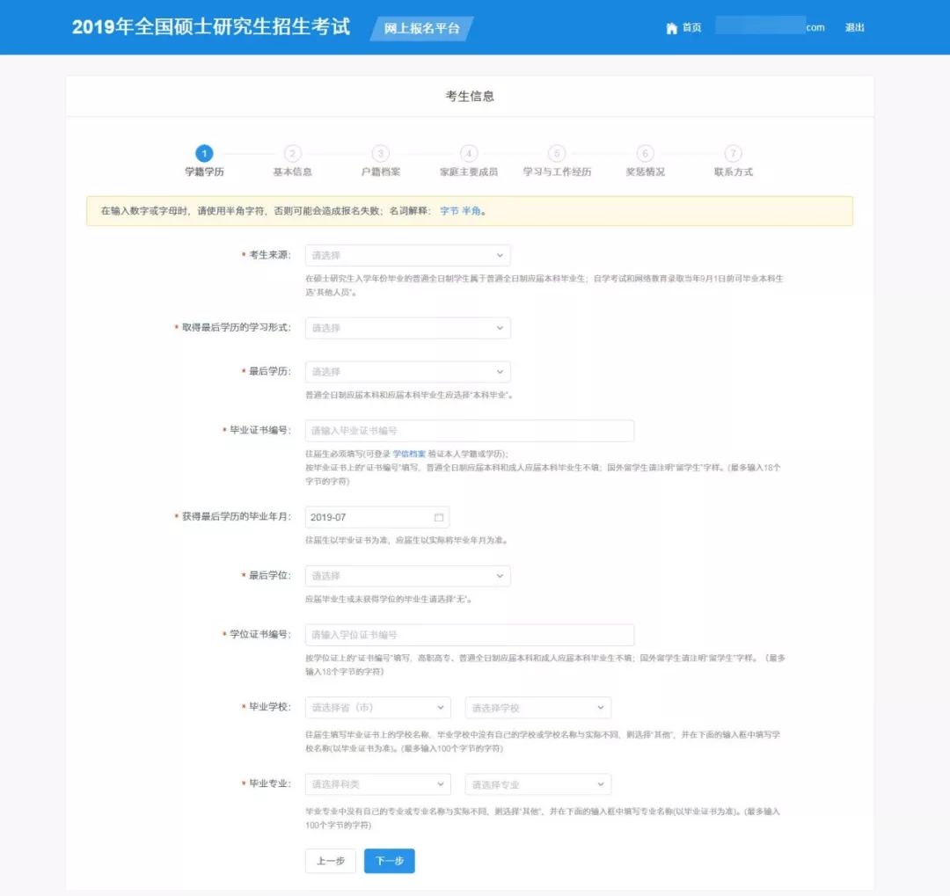Click the 下一步 button
The height and width of the screenshot is (896, 950).
pyautogui.click(x=389, y=861)
